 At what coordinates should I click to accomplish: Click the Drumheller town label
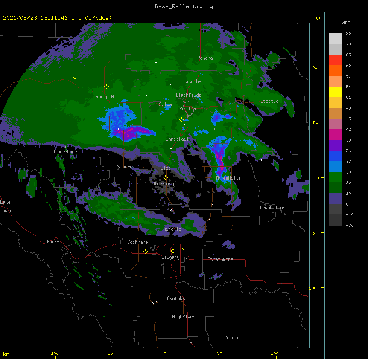pyautogui.click(x=272, y=208)
